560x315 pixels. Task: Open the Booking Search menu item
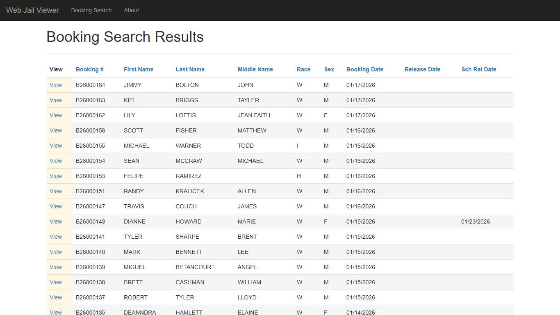[91, 10]
